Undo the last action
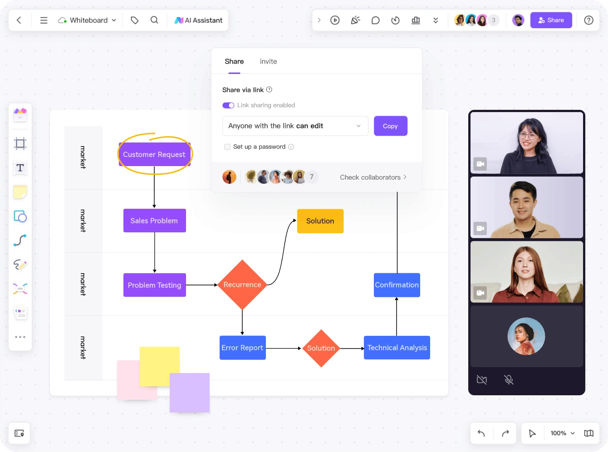This screenshot has width=608, height=452. 481,433
